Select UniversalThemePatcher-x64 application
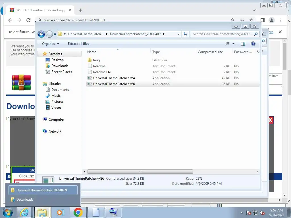291x218 pixels. pyautogui.click(x=114, y=78)
